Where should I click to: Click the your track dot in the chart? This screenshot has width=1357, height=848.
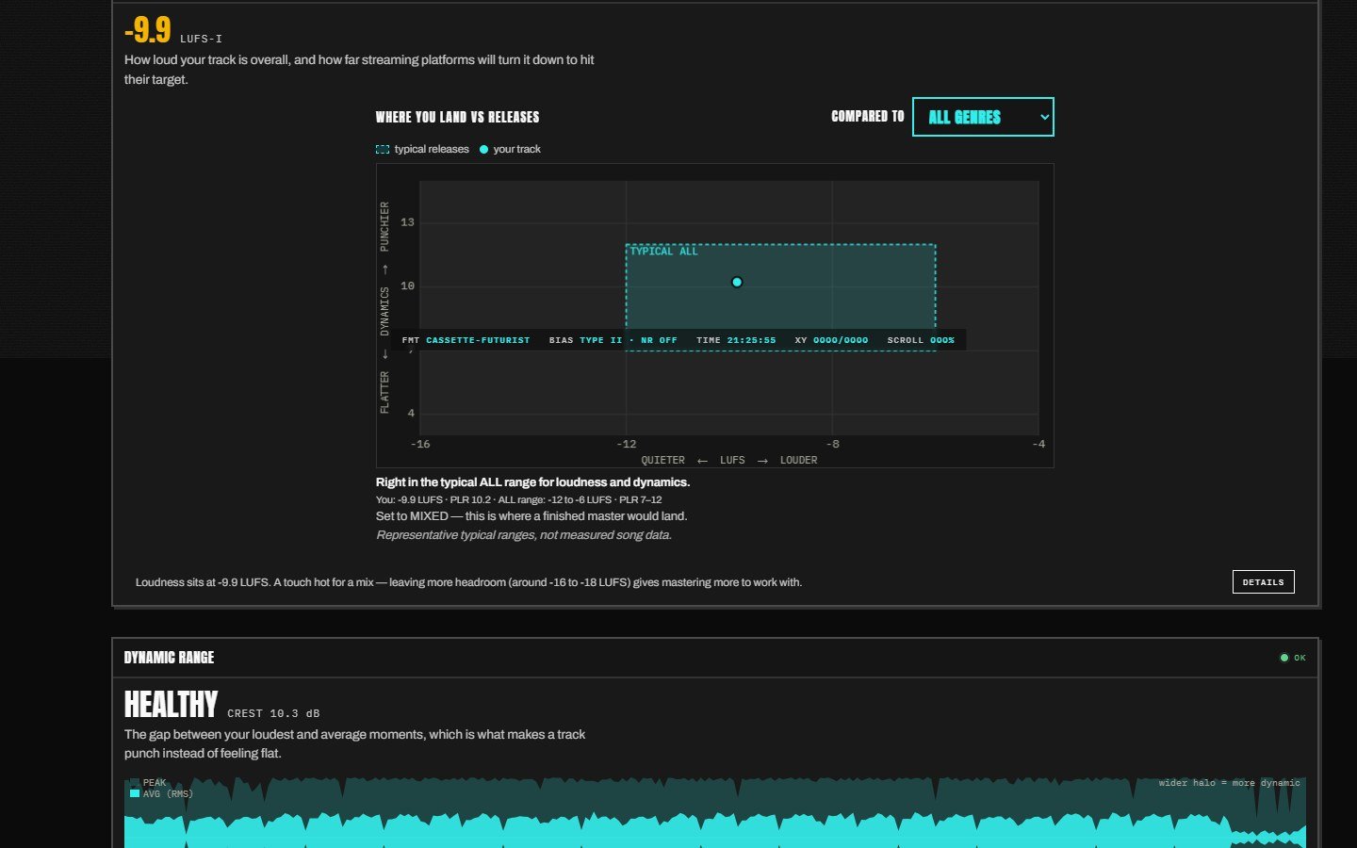tap(737, 282)
